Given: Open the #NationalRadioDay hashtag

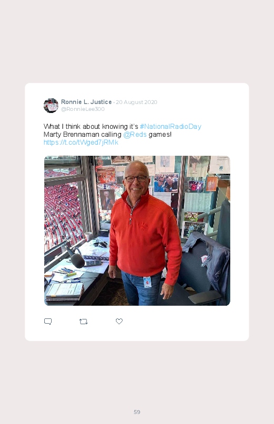Looking at the screenshot, I should click(x=171, y=127).
